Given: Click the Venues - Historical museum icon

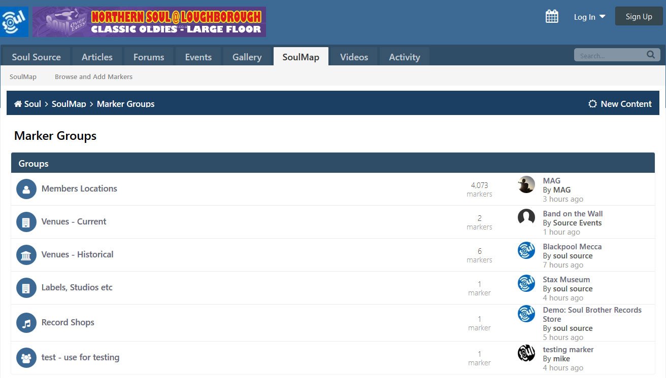Looking at the screenshot, I should (x=26, y=255).
